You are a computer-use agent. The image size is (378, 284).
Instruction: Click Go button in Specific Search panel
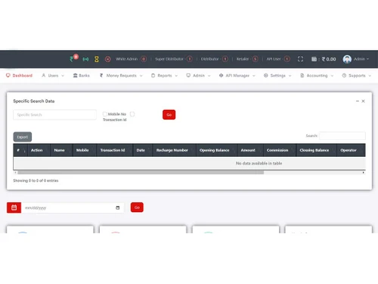(x=169, y=114)
